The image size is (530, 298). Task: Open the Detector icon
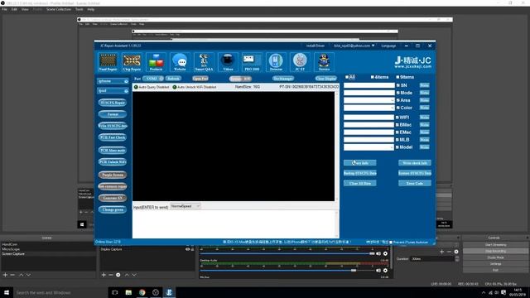coord(276,62)
